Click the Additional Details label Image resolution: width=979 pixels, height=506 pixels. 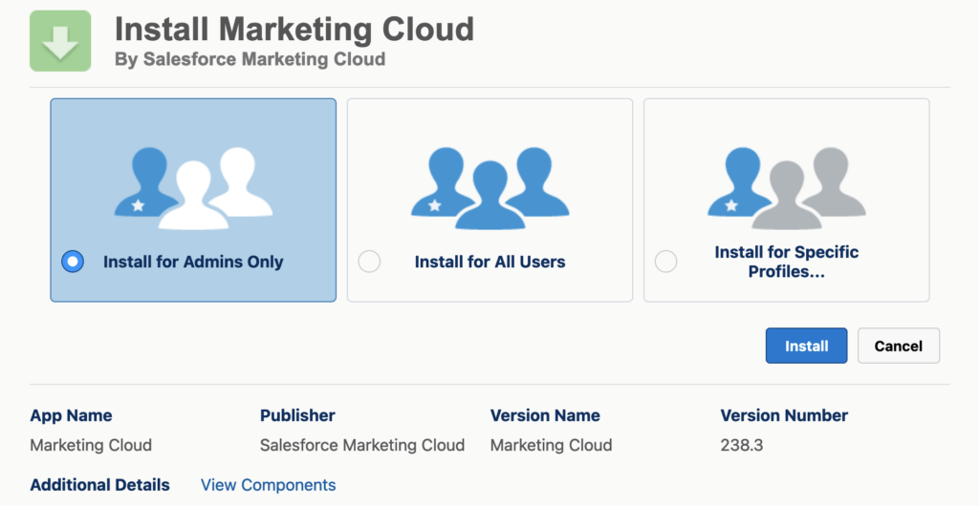pos(99,485)
